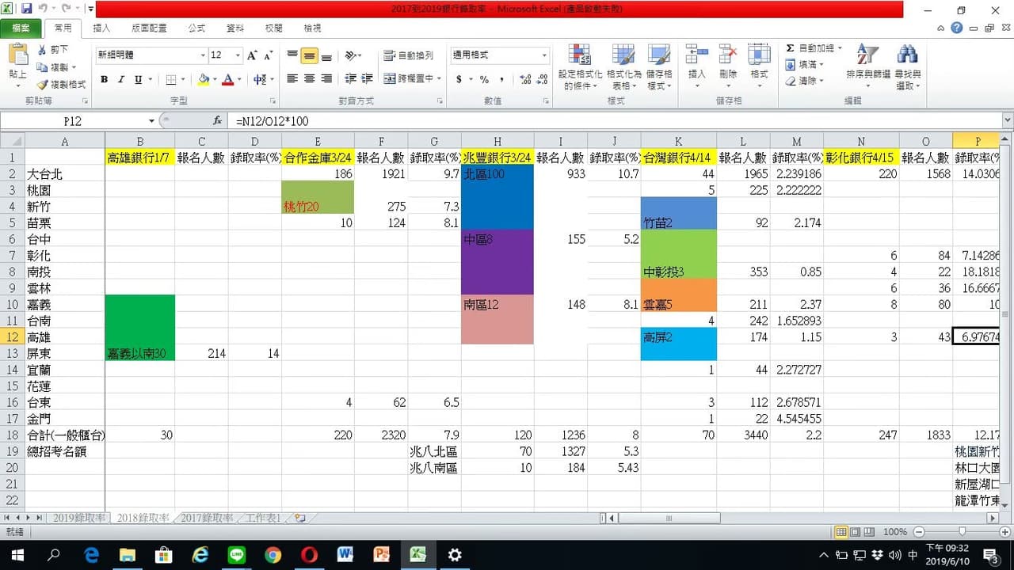Switch to the 版面配置 (Page Layout) tab
1014x570 pixels.
[x=149, y=28]
